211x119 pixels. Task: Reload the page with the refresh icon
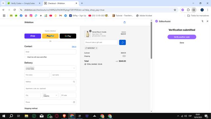[x=15, y=10]
